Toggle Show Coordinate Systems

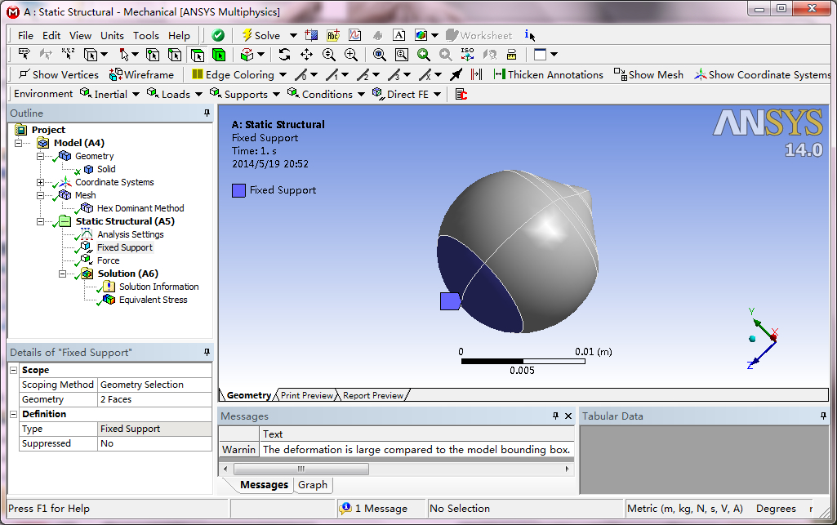pyautogui.click(x=763, y=74)
